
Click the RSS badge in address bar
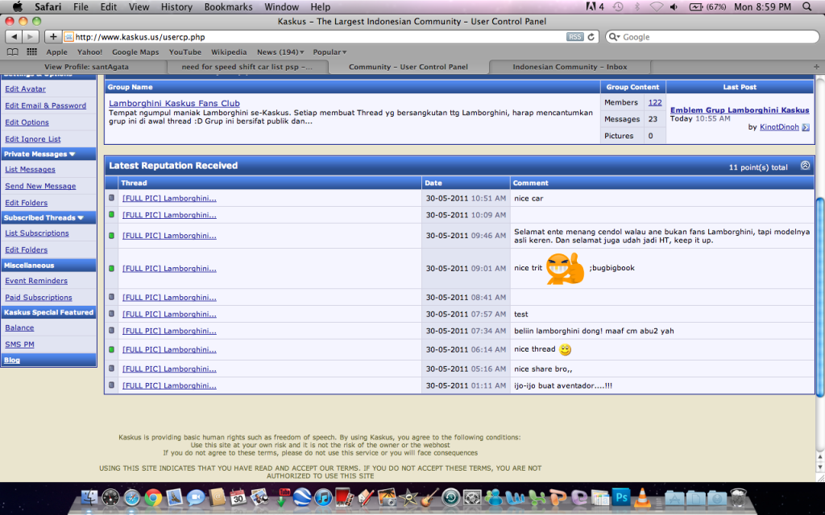click(574, 37)
